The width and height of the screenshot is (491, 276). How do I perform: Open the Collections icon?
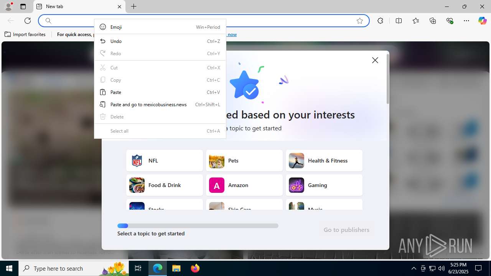(x=433, y=21)
